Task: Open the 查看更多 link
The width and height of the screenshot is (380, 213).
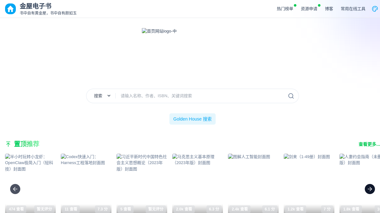Action: coord(369,144)
